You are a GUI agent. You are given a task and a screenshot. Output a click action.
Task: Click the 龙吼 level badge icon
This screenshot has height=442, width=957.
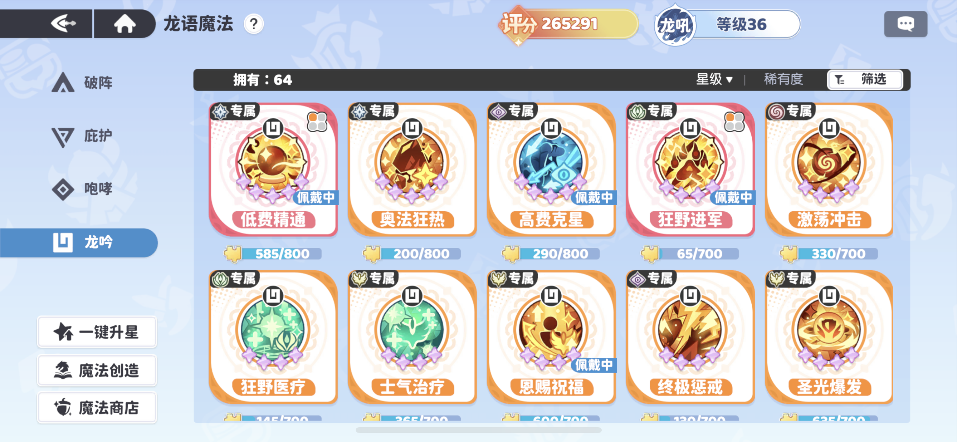[x=675, y=25]
